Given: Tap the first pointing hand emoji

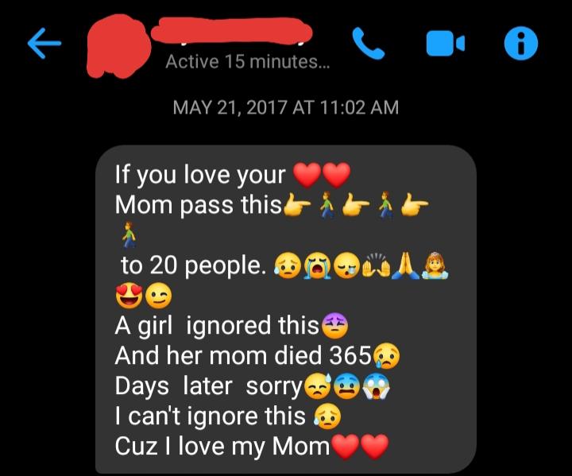Looking at the screenshot, I should pyautogui.click(x=297, y=205).
